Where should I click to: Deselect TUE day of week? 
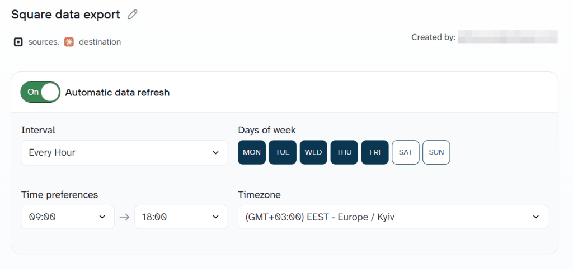click(283, 152)
